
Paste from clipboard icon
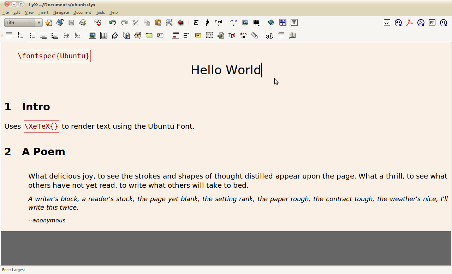tap(158, 23)
